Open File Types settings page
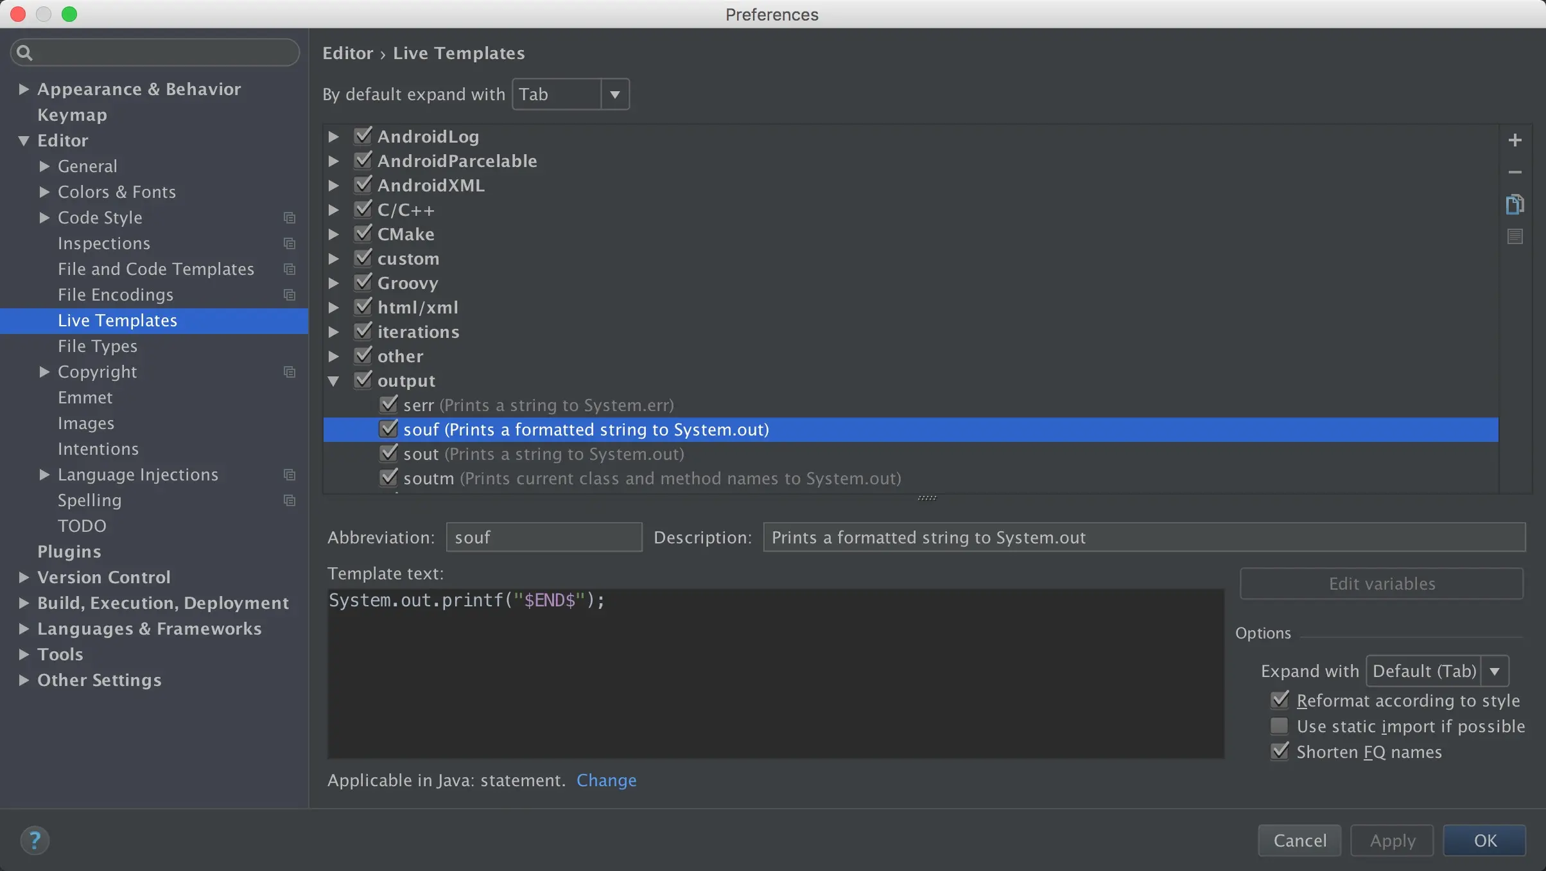This screenshot has width=1546, height=871. 97,346
